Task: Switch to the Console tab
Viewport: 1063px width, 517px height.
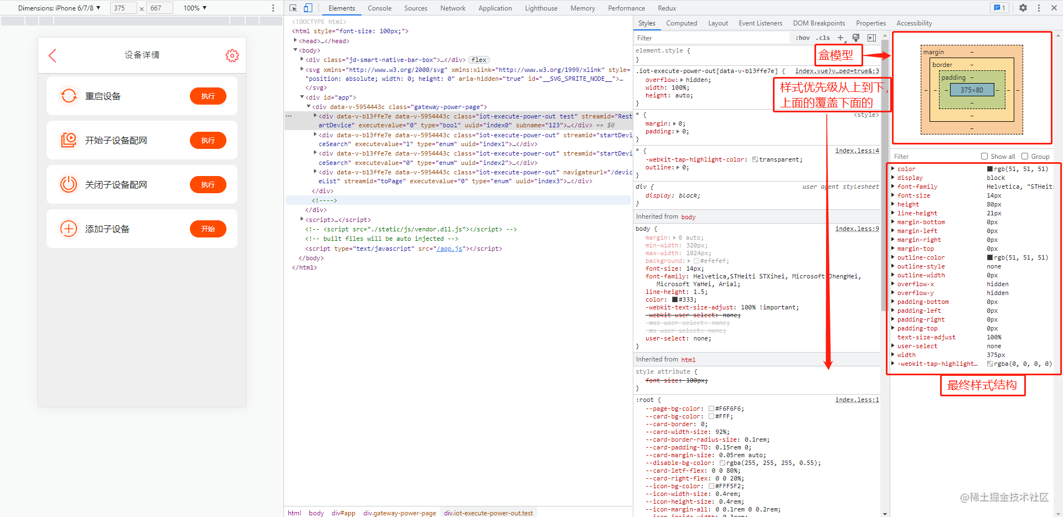Action: [x=379, y=8]
